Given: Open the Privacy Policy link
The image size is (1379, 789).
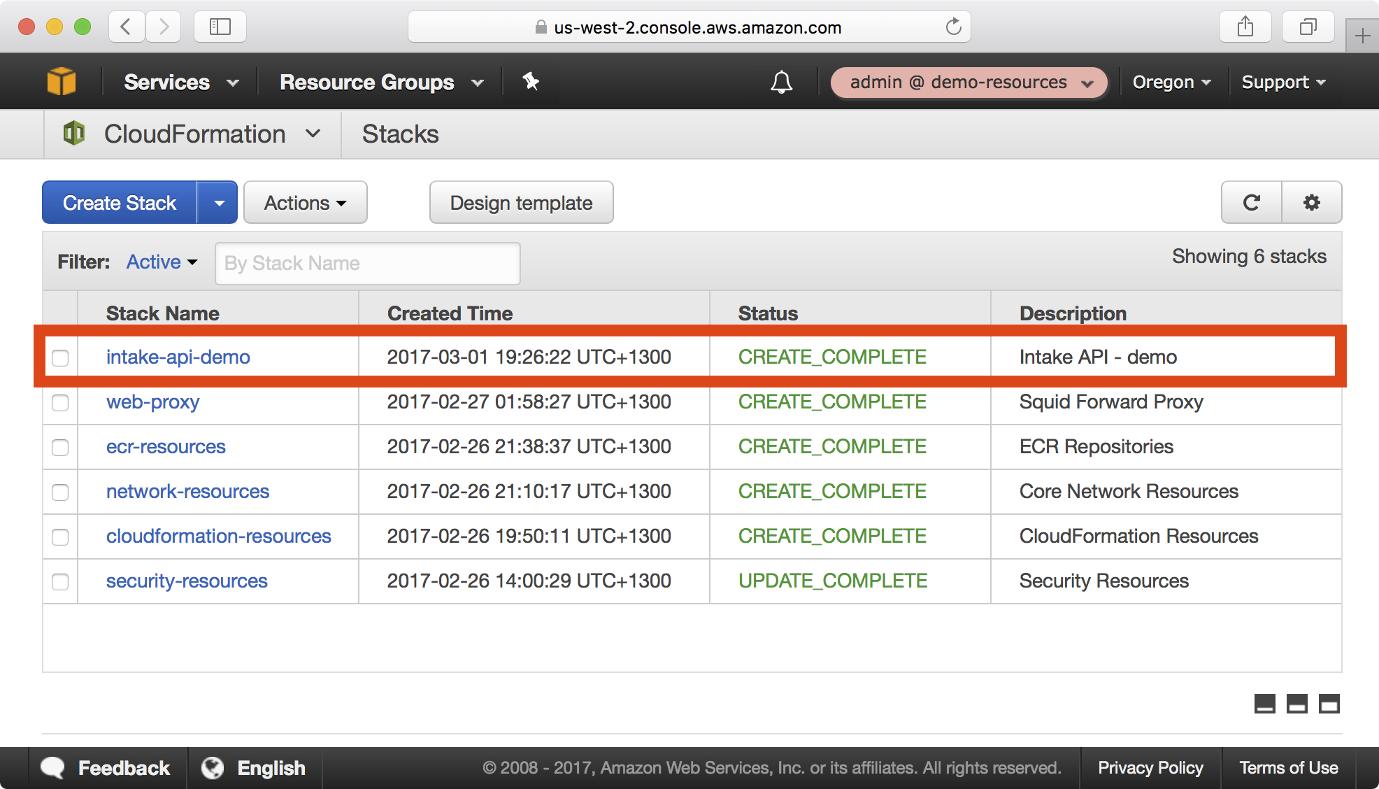Looking at the screenshot, I should (1150, 768).
